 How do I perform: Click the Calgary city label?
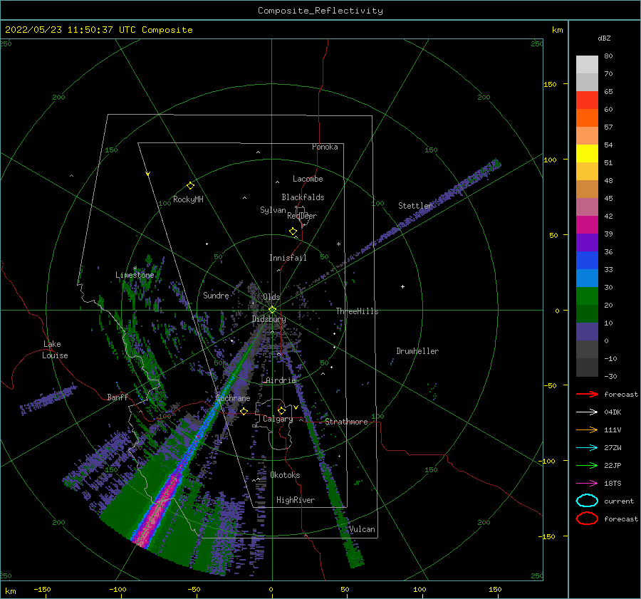point(278,419)
